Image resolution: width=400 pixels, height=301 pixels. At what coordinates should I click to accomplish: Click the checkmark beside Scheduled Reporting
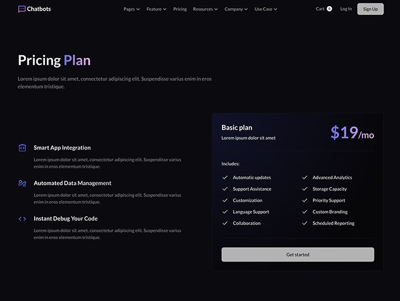point(305,223)
